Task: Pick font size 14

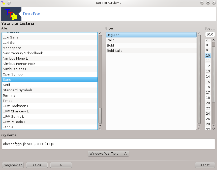Action: coord(208,76)
